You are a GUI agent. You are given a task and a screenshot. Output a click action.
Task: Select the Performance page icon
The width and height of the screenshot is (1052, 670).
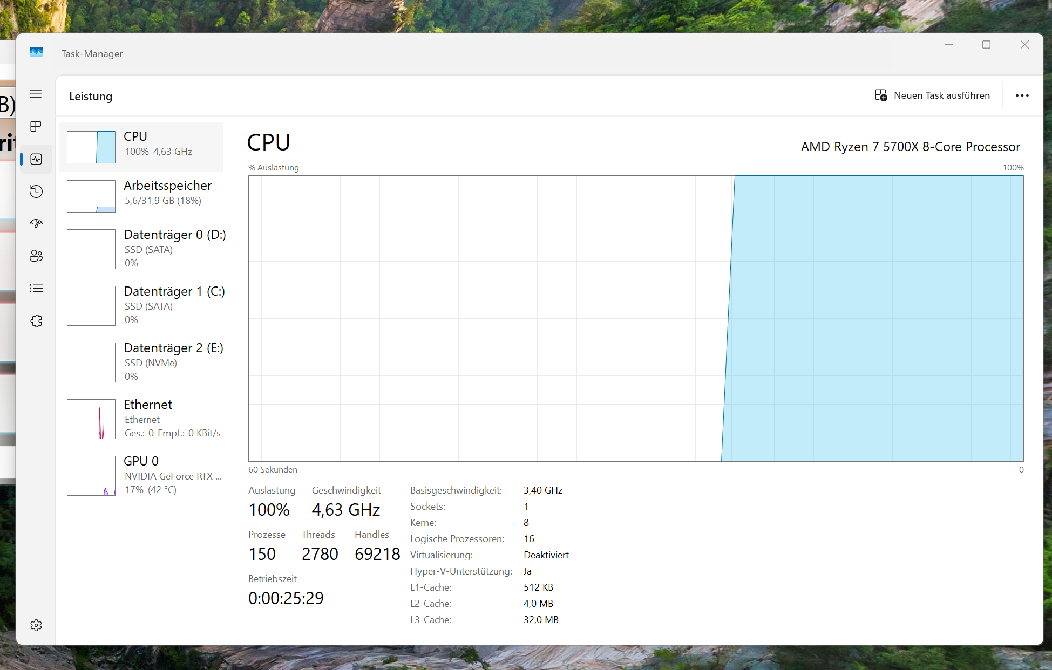tap(36, 159)
